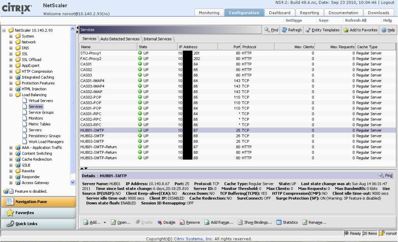Click the Settings link

point(294,20)
